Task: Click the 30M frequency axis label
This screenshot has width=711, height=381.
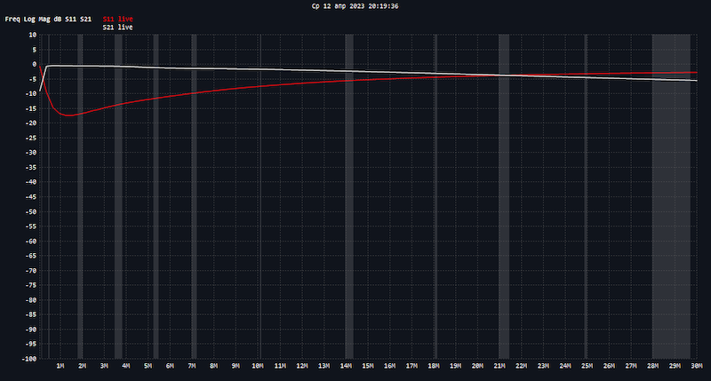Action: (x=697, y=366)
